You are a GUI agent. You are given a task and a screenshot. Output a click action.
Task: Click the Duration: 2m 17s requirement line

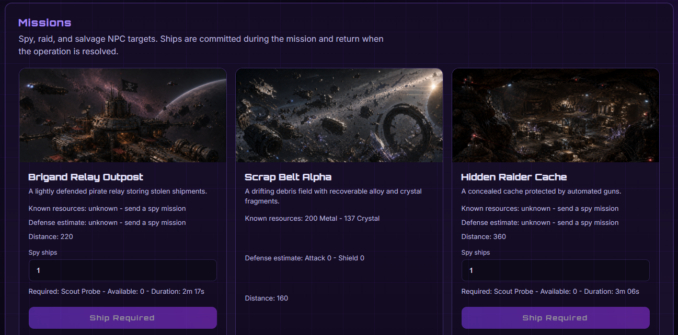pyautogui.click(x=117, y=291)
